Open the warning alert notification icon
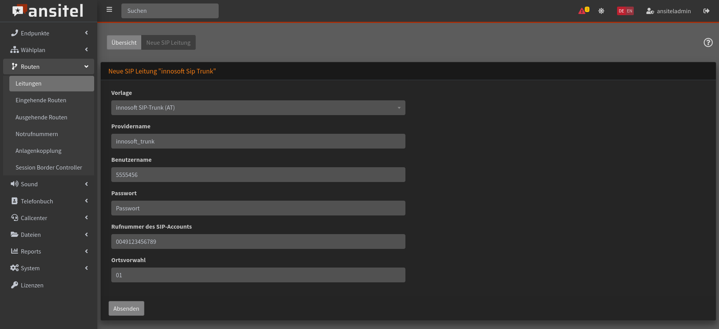This screenshot has height=329, width=719. tap(583, 11)
